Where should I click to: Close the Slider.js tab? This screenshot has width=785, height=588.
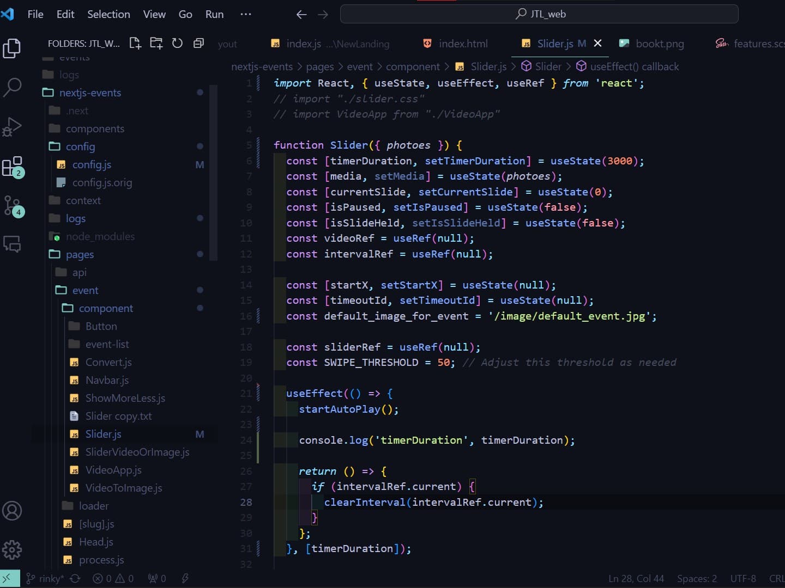(597, 43)
